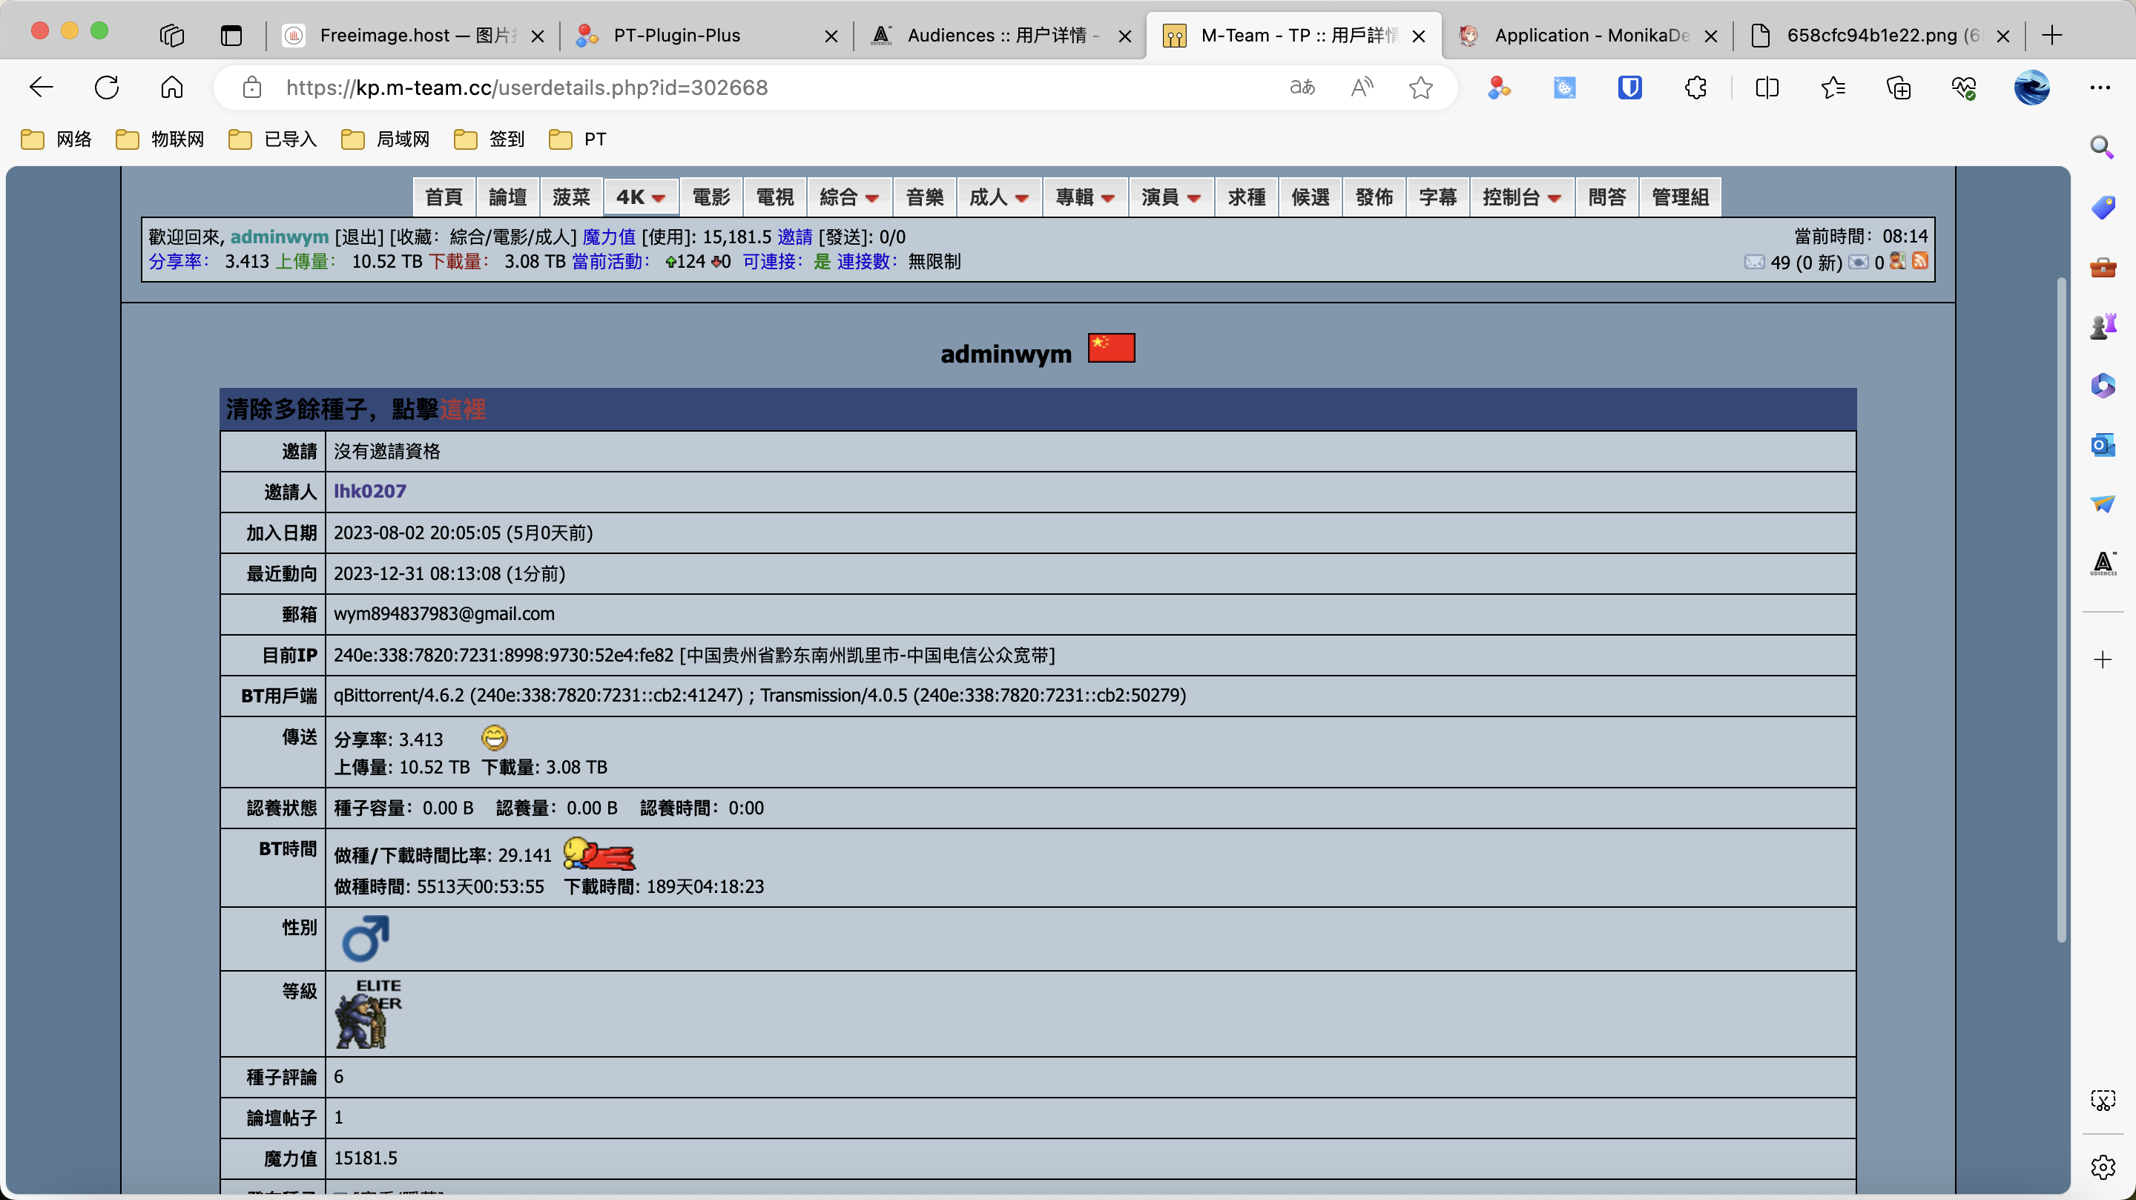
Task: Click sidebar search magnifier icon
Action: pos(2102,148)
